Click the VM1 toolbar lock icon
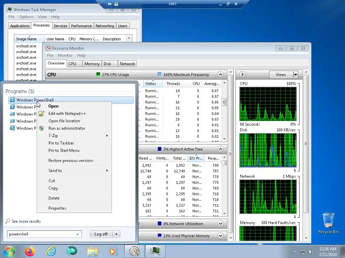Image resolution: width=345 pixels, height=258 pixels. coord(116,4)
